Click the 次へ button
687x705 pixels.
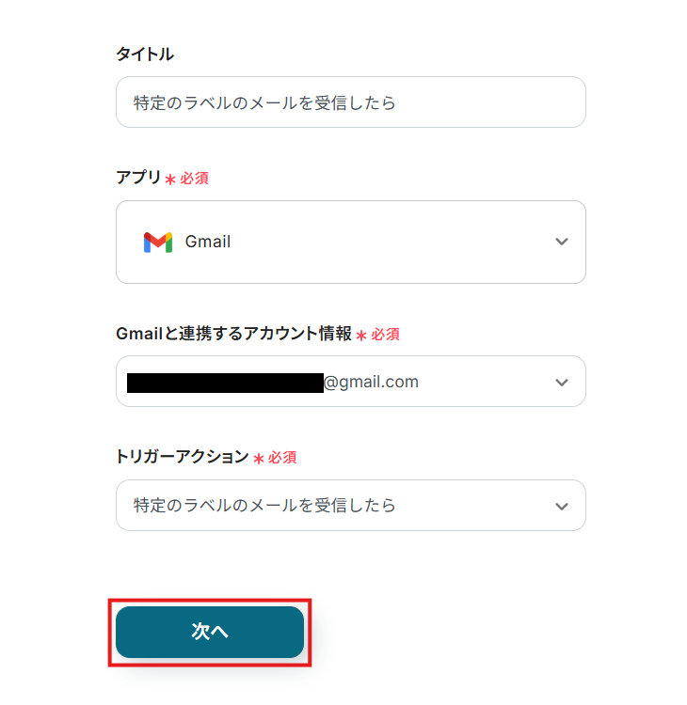[210, 633]
